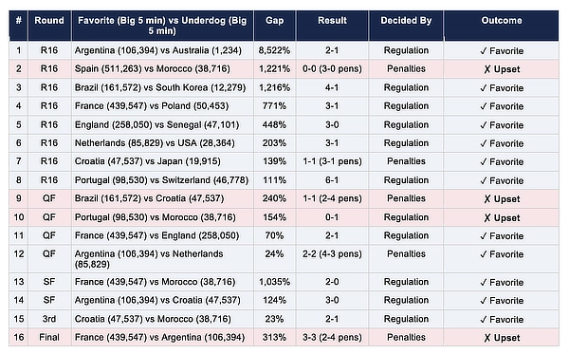The image size is (569, 354).
Task: Click the Favorite vs Underdog header
Action: (x=162, y=26)
